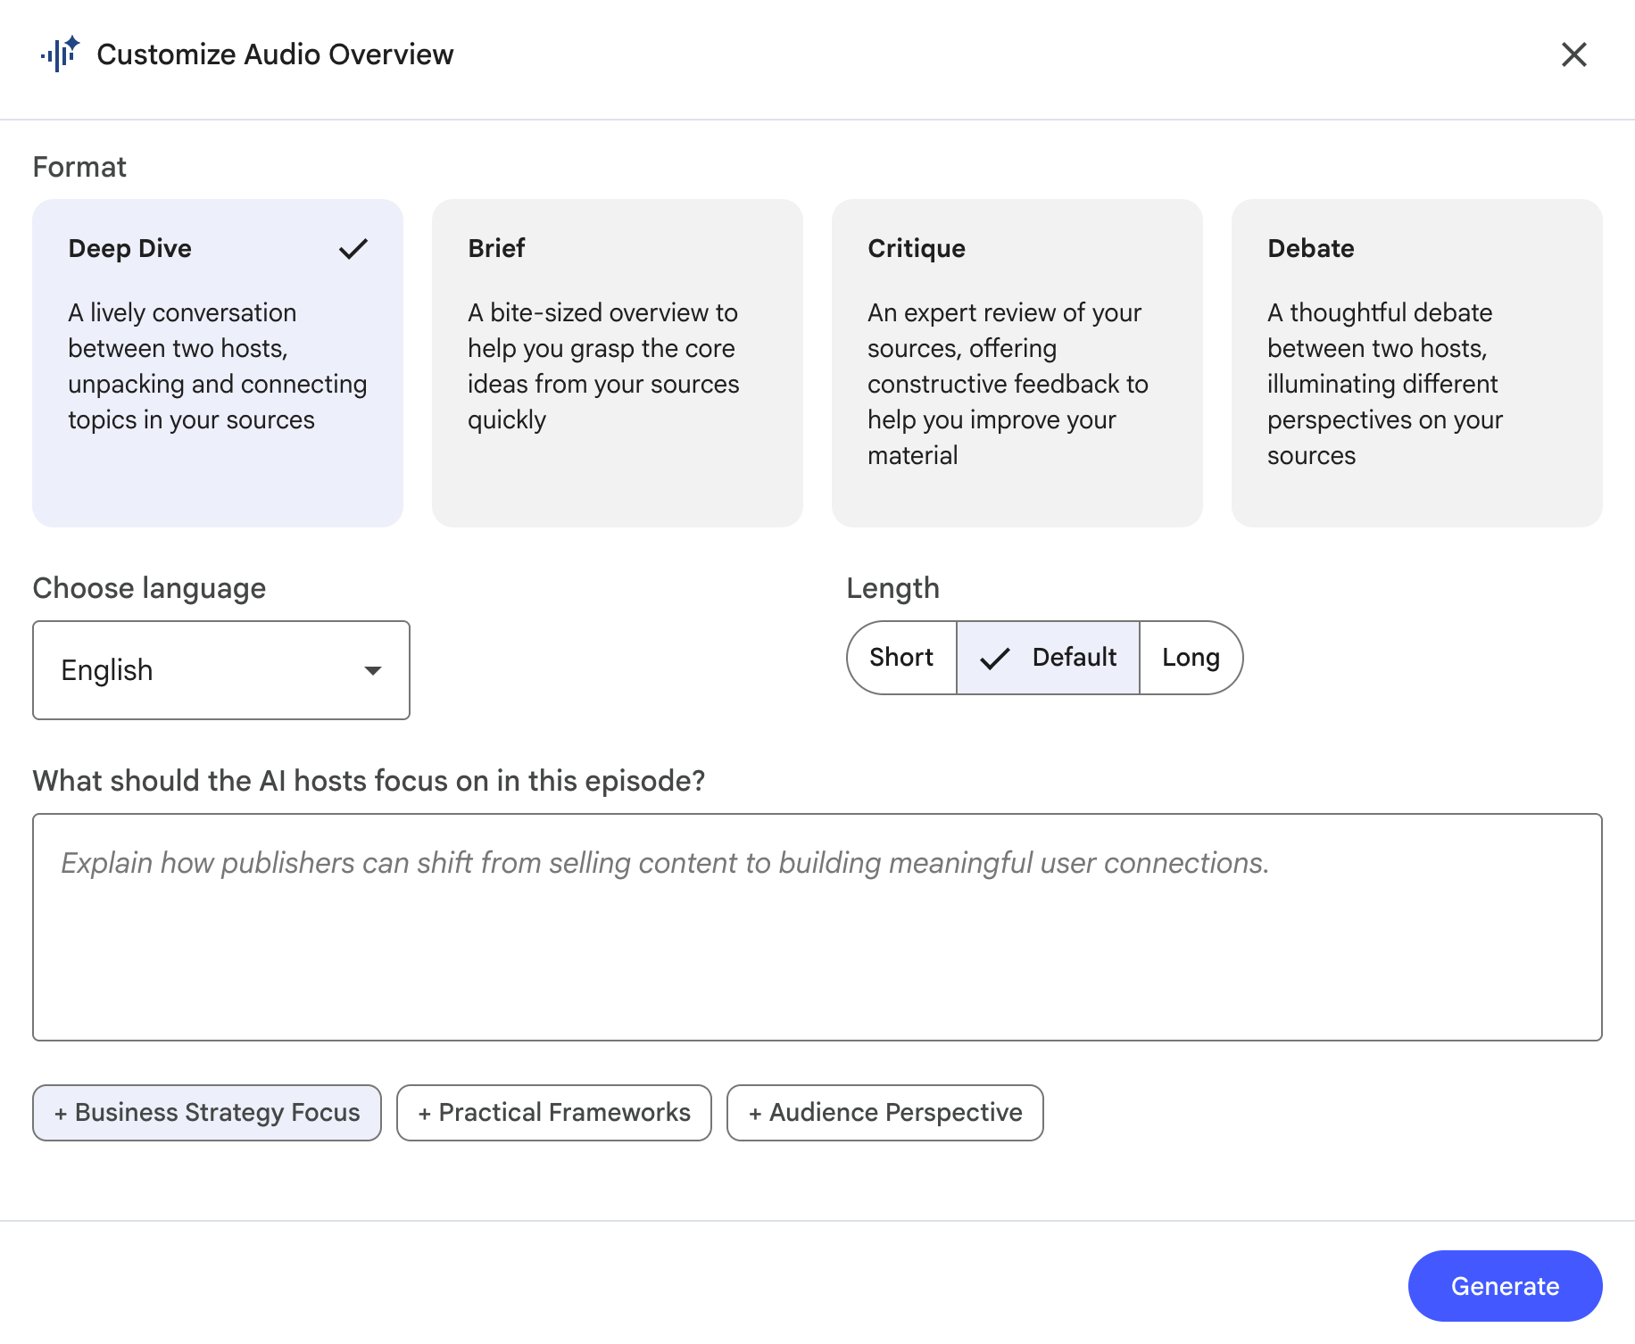Screen dimensions: 1635x1344
Task: Set length to Short
Action: (x=901, y=658)
